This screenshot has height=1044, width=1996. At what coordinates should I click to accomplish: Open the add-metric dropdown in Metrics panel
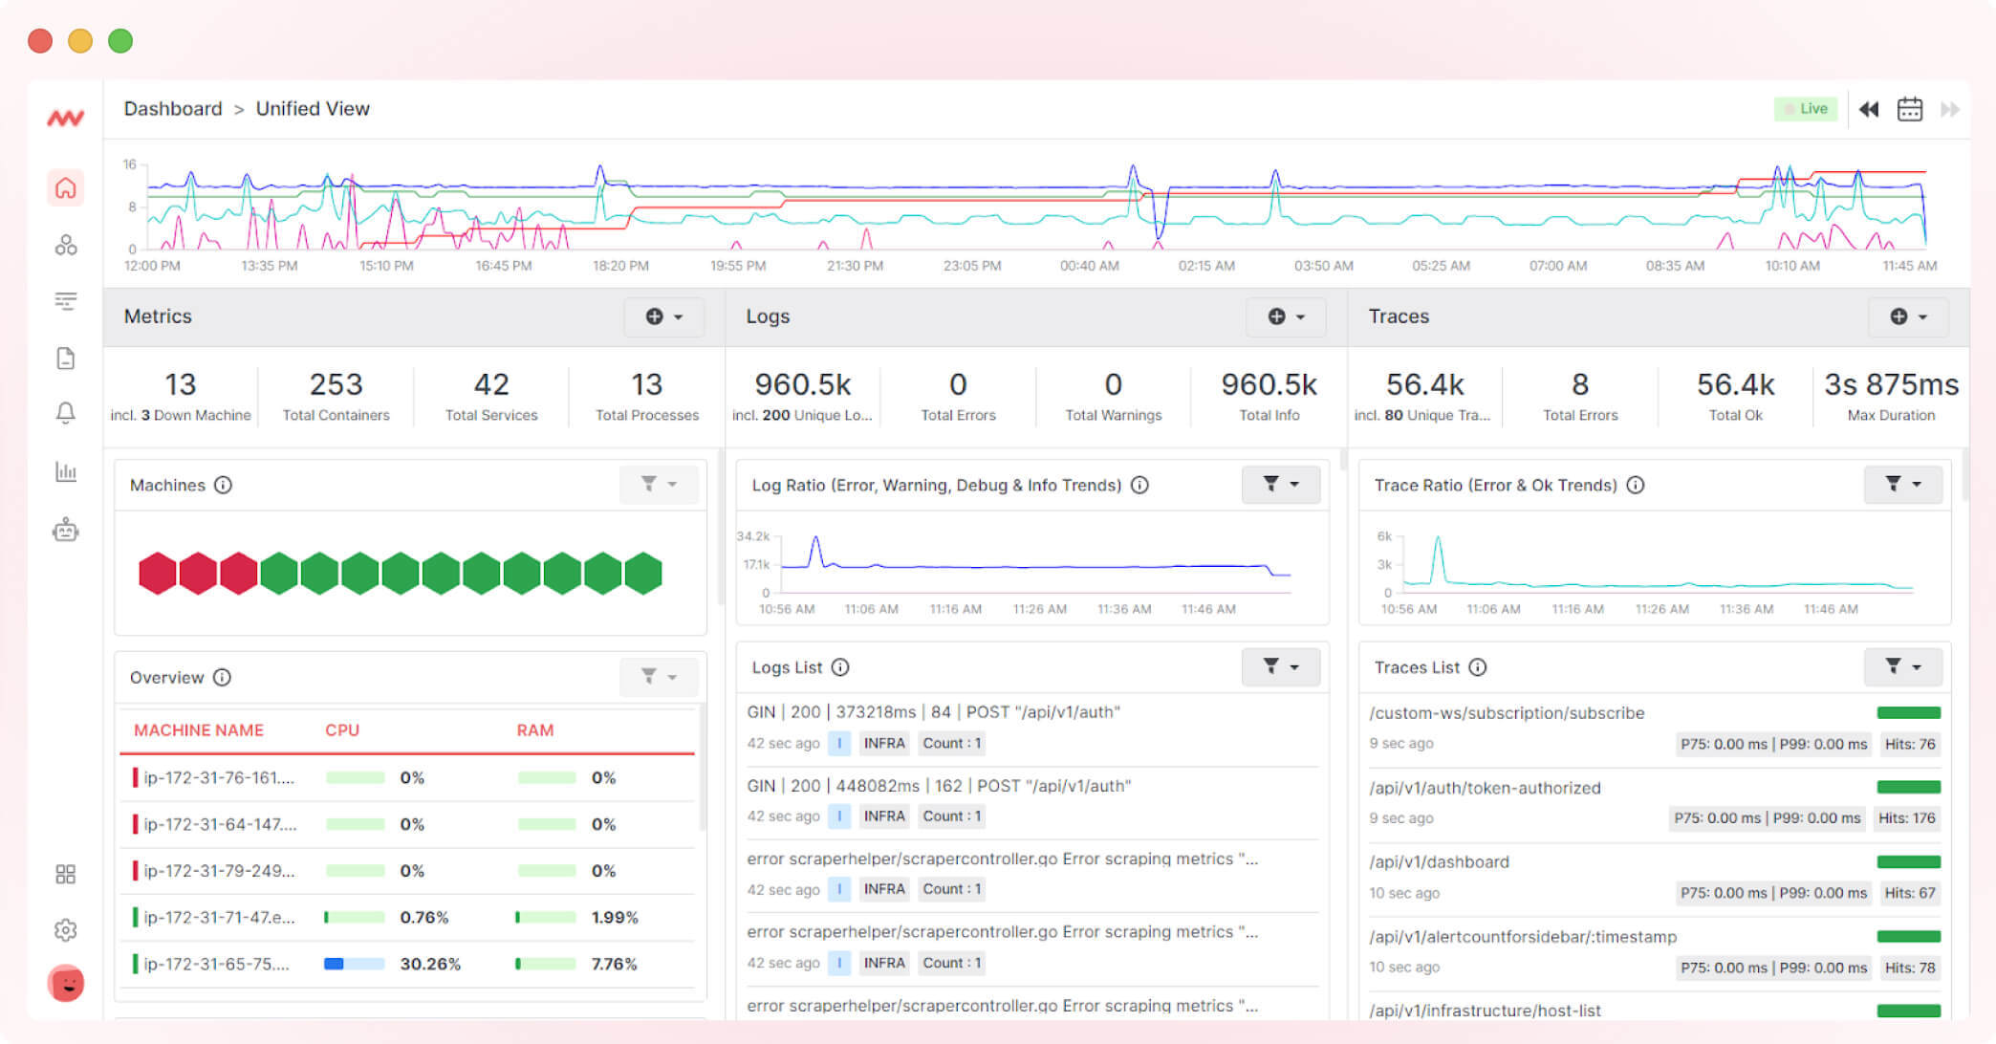coord(663,316)
